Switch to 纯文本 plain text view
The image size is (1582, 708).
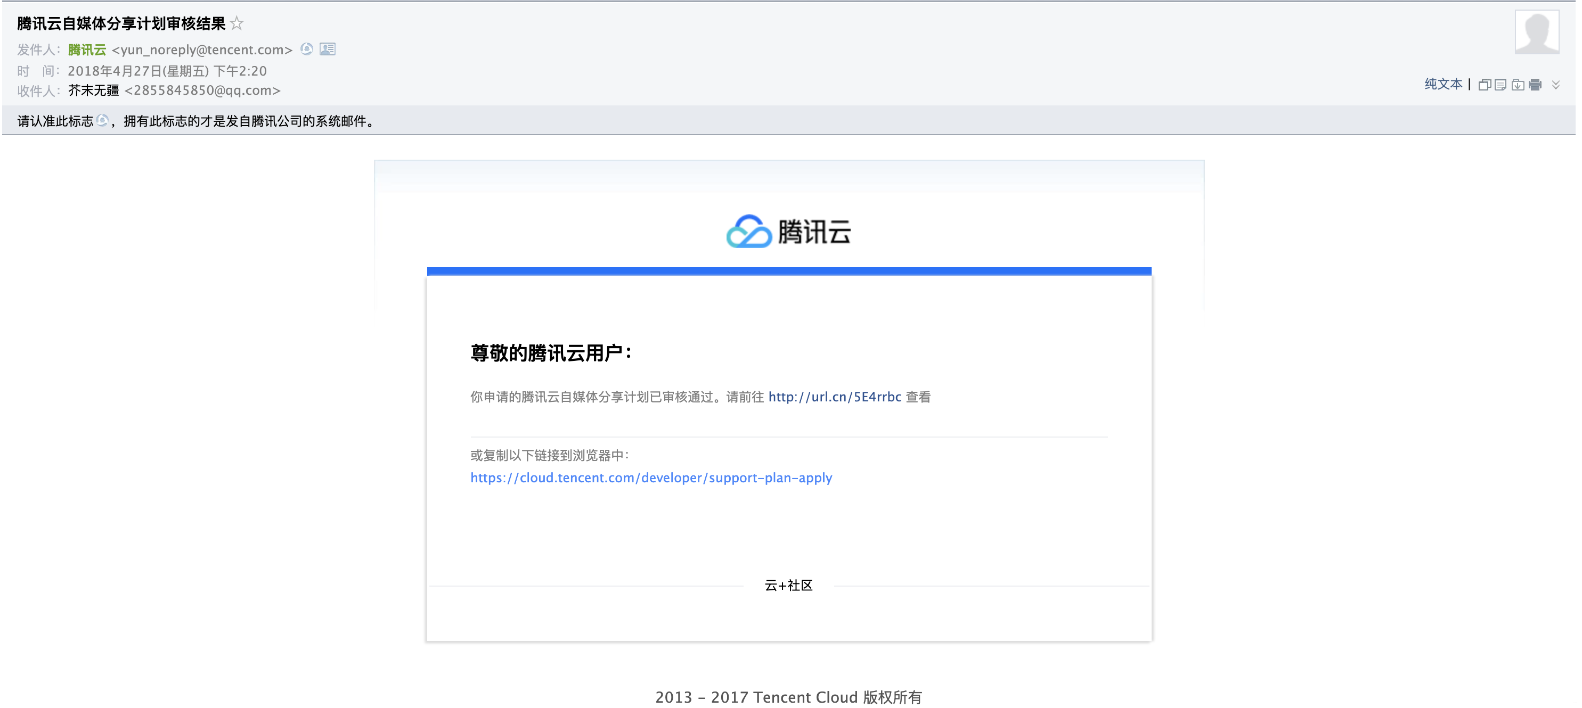point(1443,84)
